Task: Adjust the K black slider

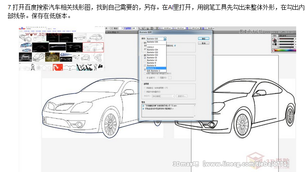Action: point(286,47)
